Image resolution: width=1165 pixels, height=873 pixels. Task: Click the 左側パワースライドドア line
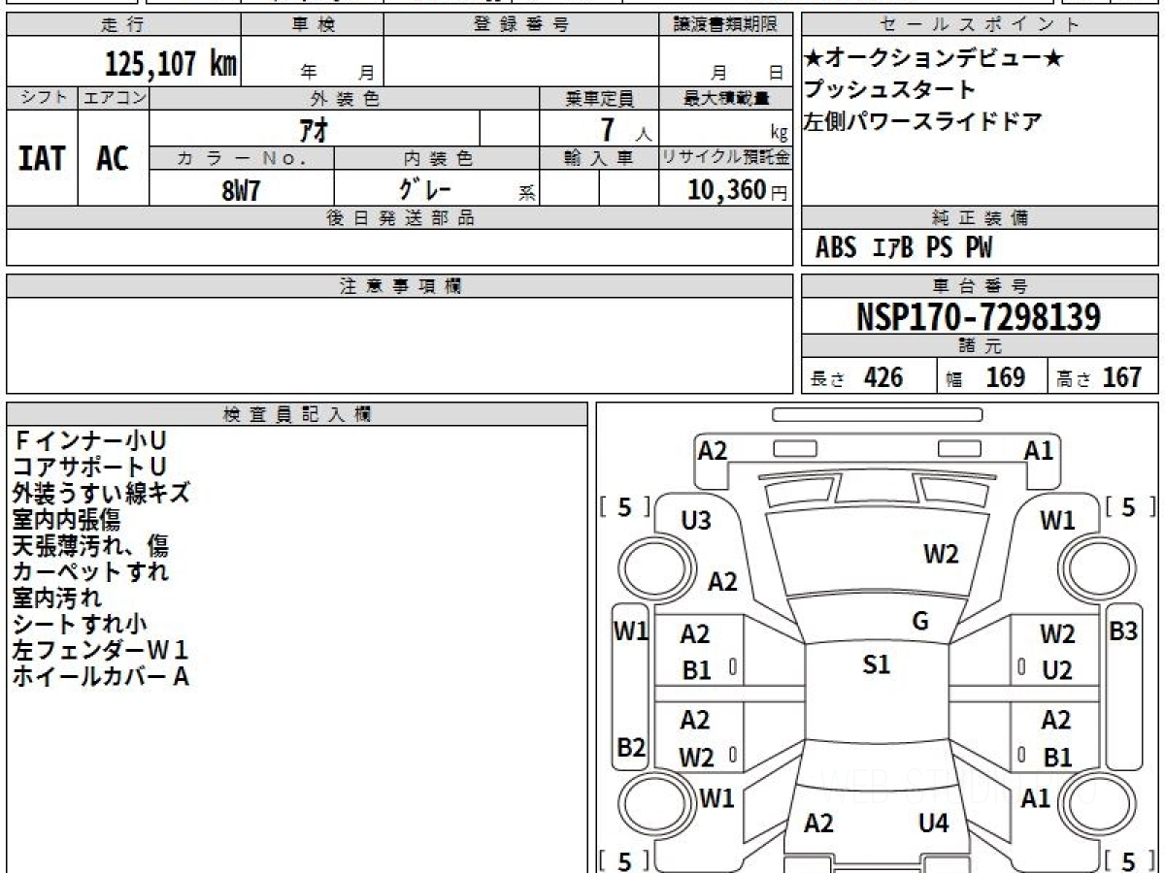tap(923, 122)
